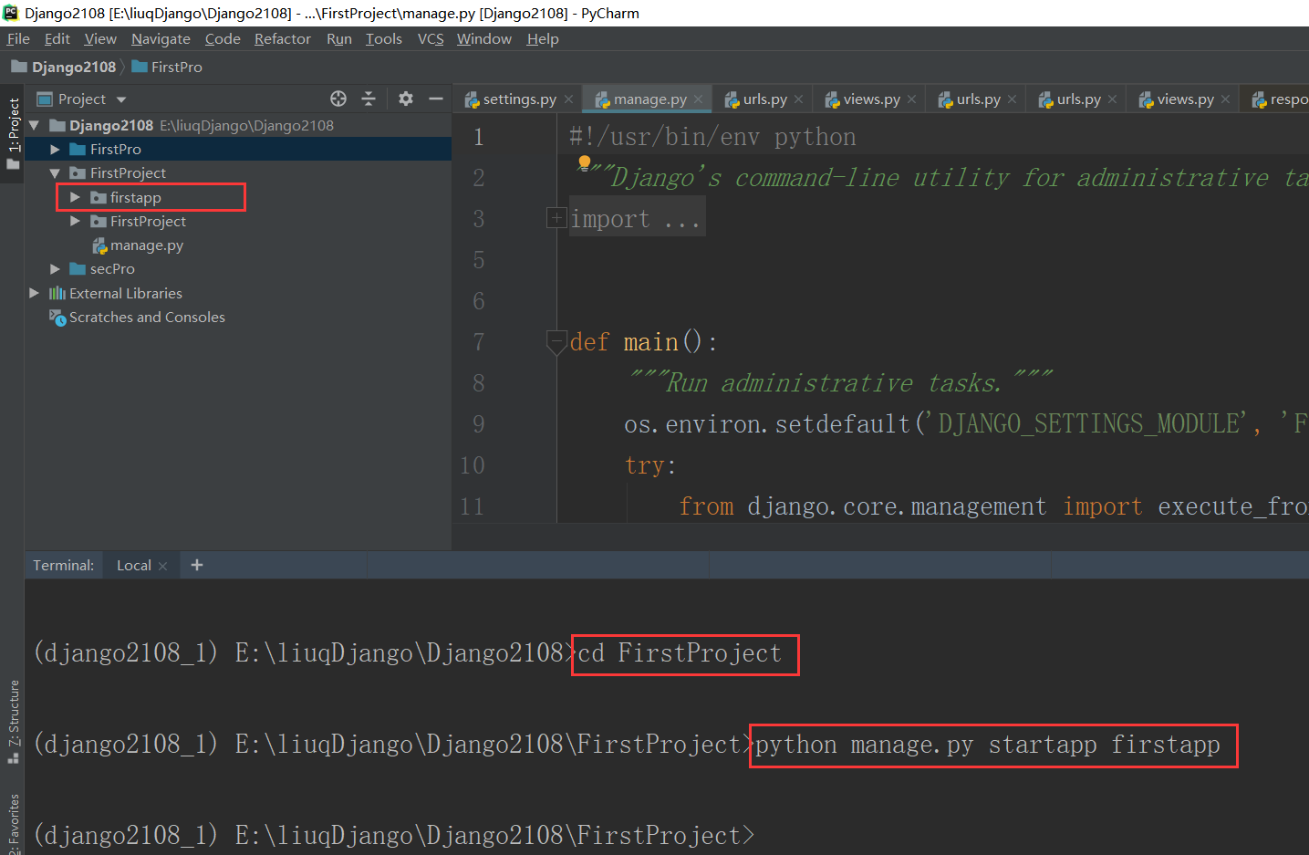Close the manage.py editor tab

tap(698, 99)
